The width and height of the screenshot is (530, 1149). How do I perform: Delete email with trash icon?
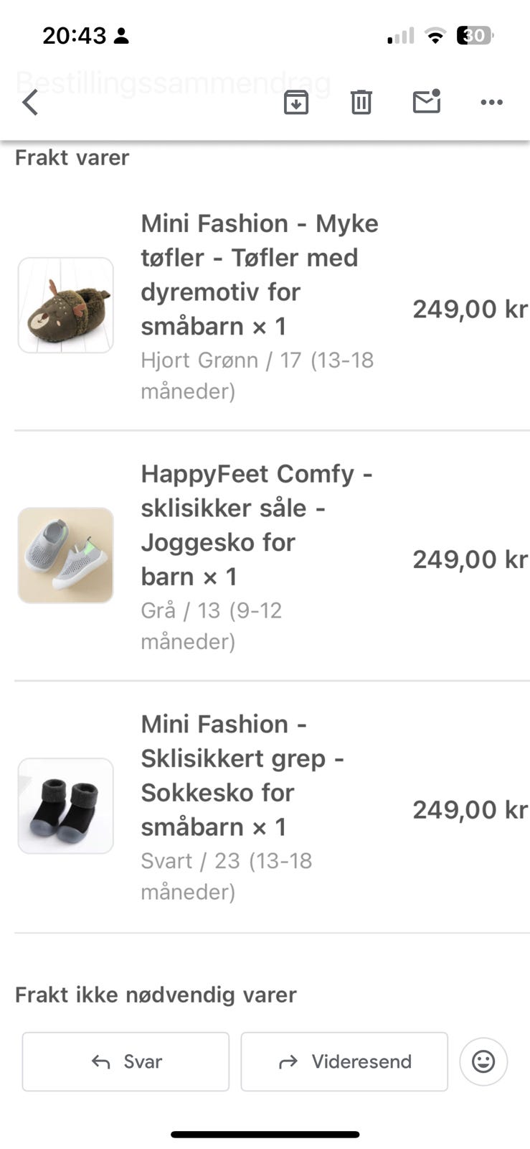[361, 102]
